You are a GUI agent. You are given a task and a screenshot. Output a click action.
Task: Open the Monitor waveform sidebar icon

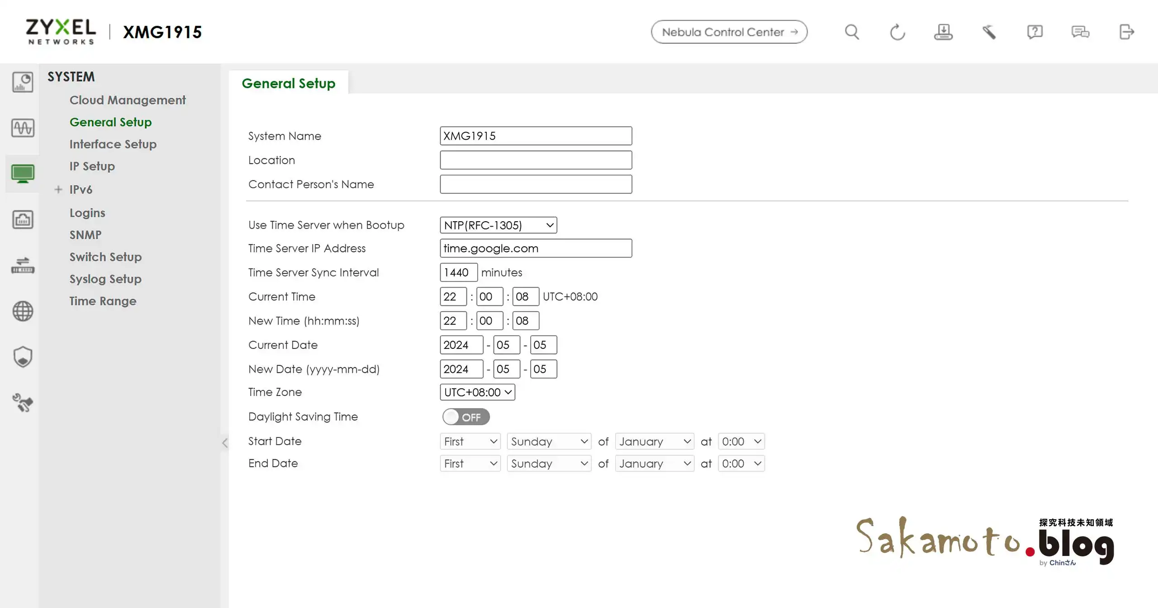pos(23,128)
